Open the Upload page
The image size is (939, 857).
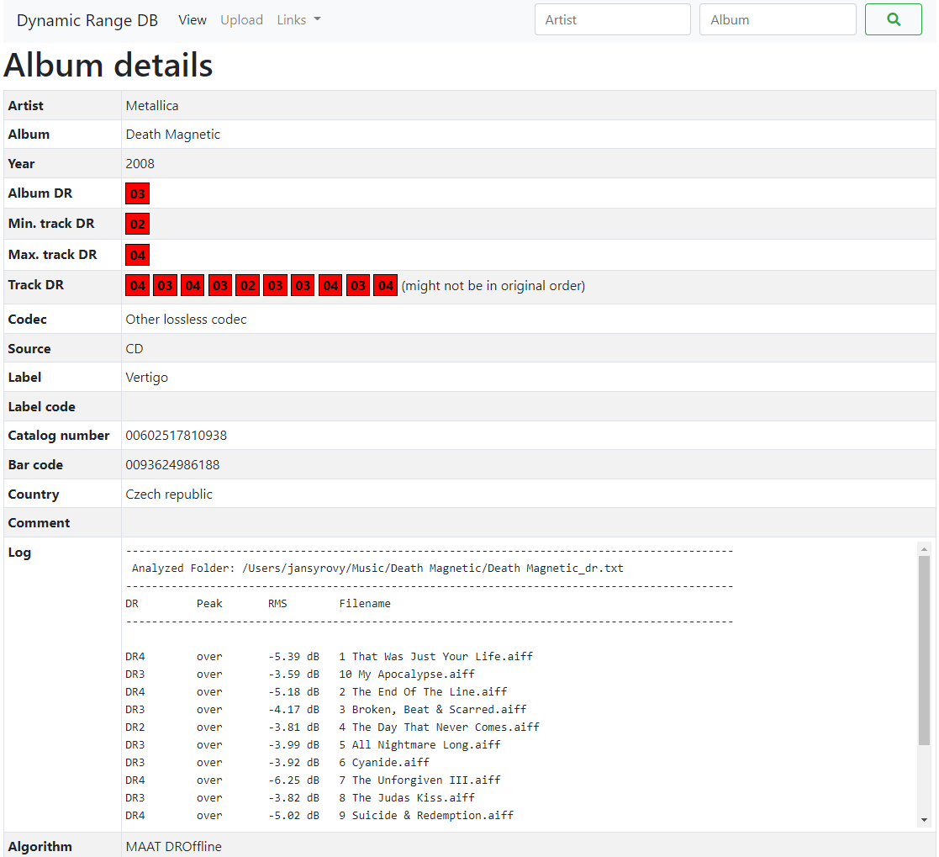(241, 20)
